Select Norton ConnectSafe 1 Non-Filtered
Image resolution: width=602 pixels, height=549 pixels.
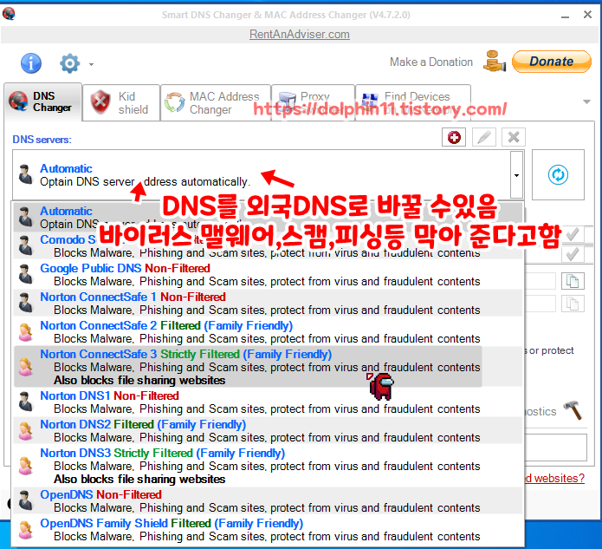click(x=268, y=304)
